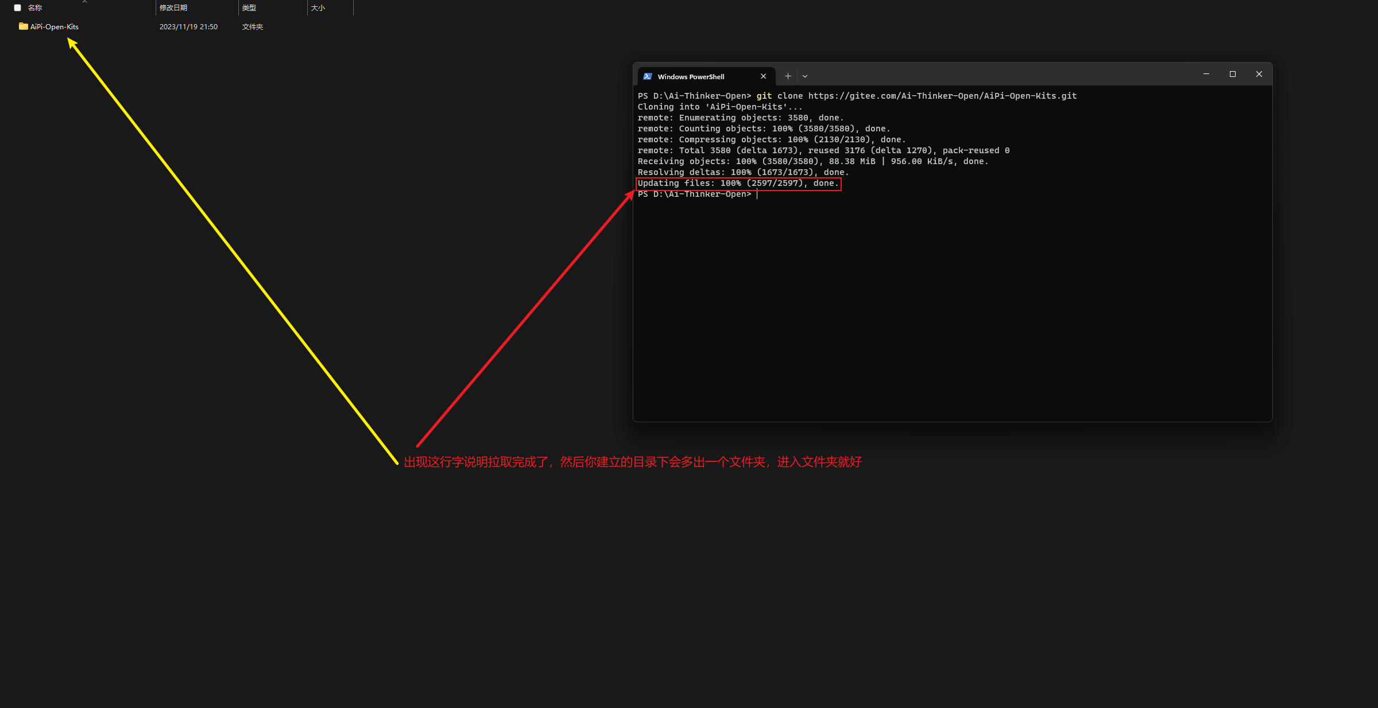Viewport: 1378px width, 708px height.
Task: Expand the terminal profile dropdown arrow
Action: [805, 76]
